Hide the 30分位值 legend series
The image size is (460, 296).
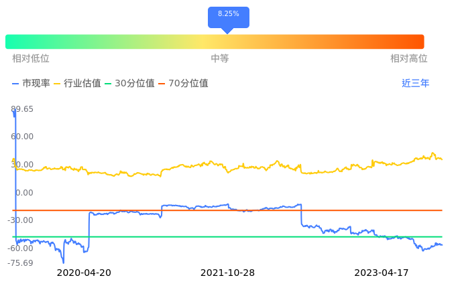click(129, 84)
